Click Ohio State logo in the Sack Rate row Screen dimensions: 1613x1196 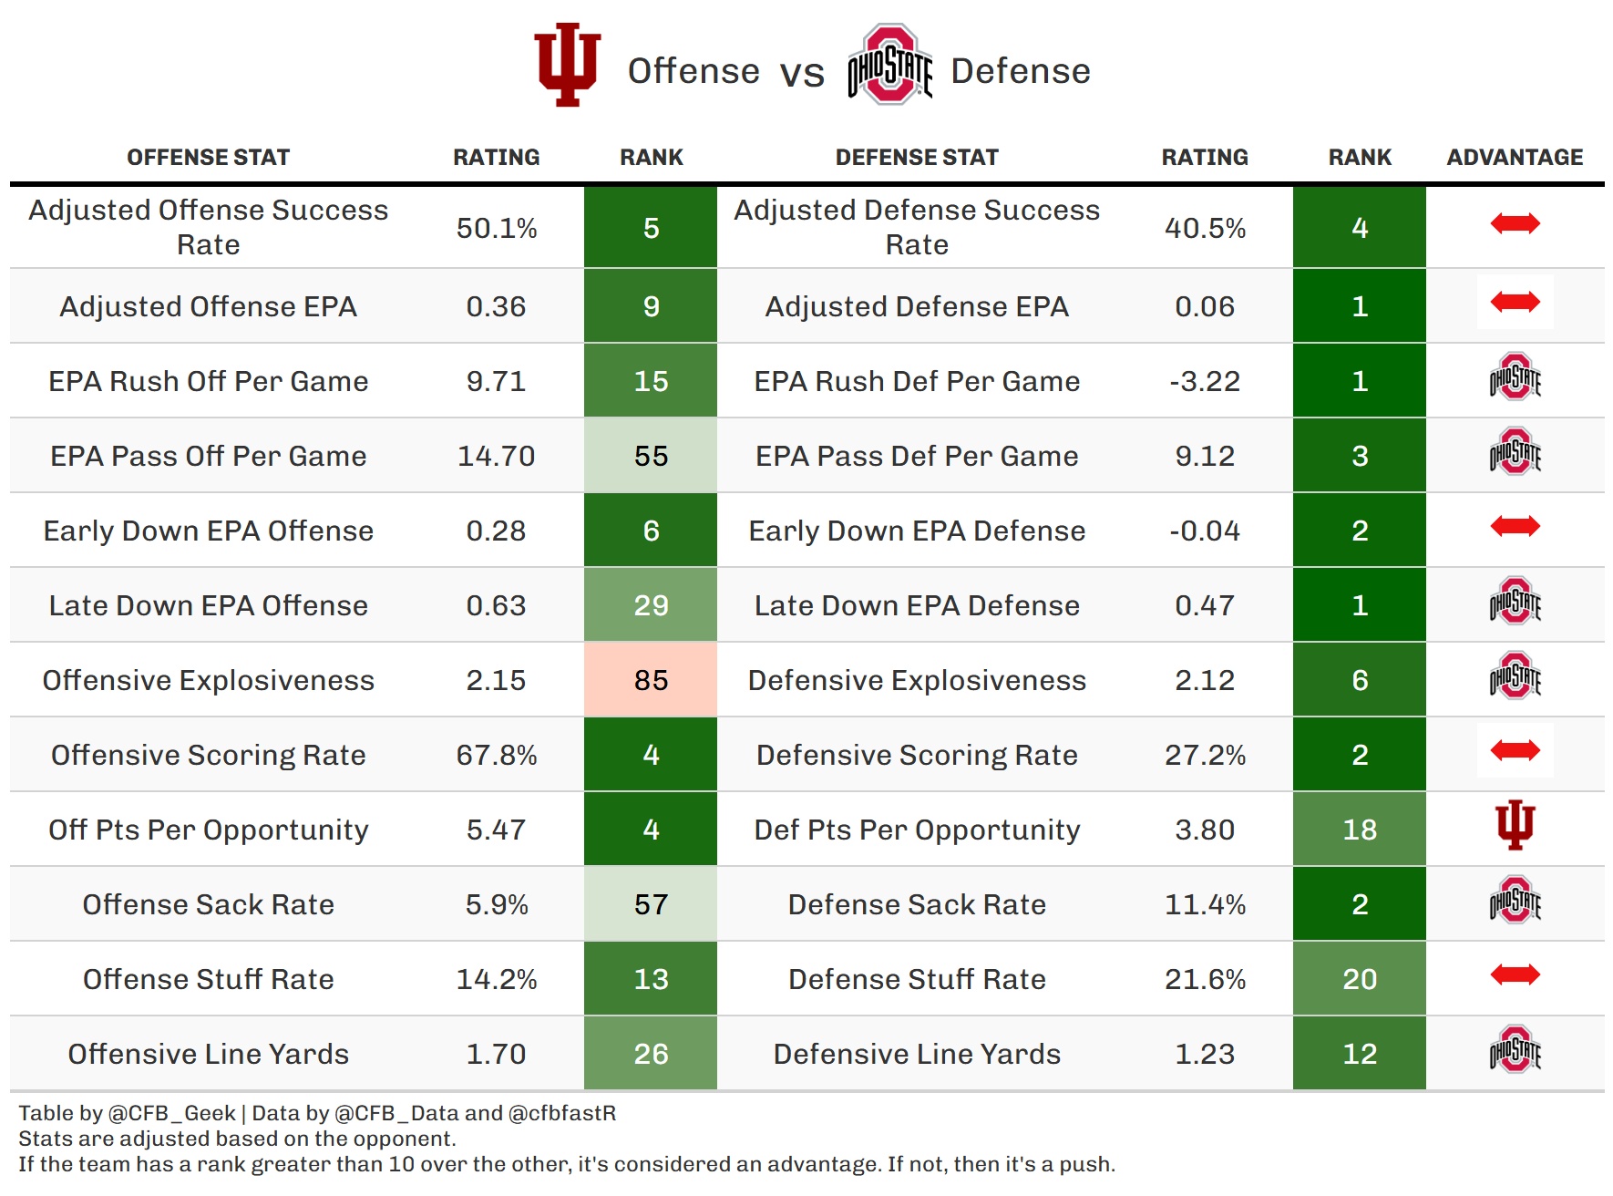pyautogui.click(x=1515, y=901)
